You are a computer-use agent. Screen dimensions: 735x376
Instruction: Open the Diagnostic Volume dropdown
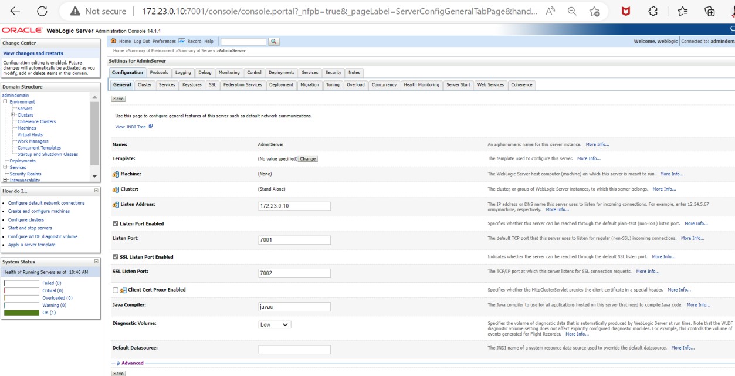[275, 324]
